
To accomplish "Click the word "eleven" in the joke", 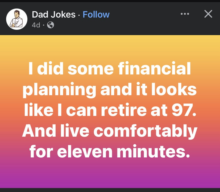I will click(85, 151).
